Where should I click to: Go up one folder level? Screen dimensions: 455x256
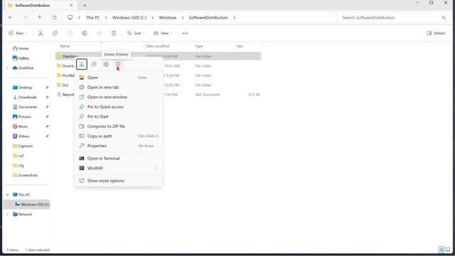(x=40, y=17)
